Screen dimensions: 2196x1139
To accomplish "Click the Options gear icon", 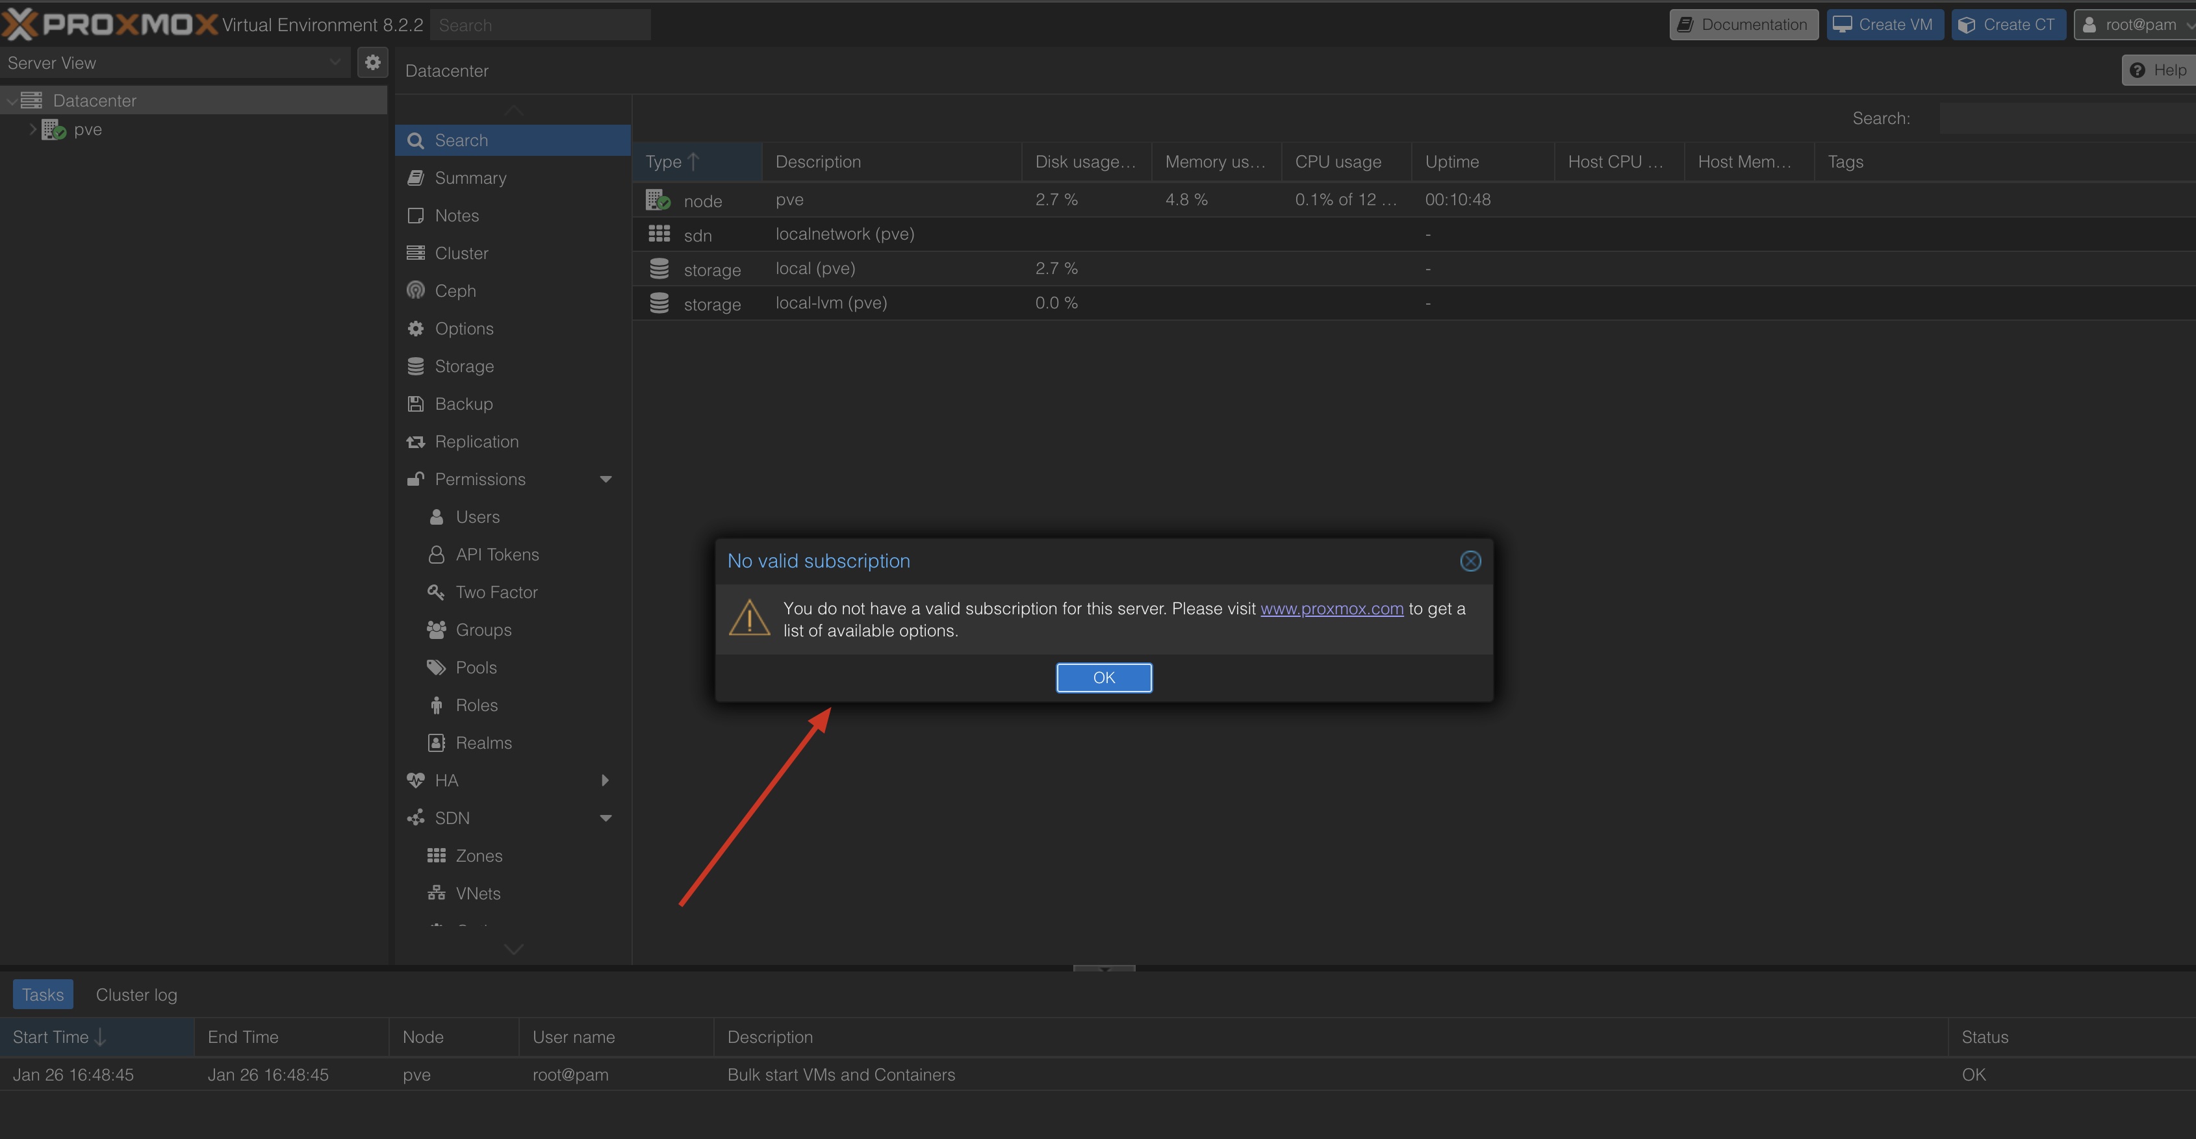I will [x=415, y=329].
